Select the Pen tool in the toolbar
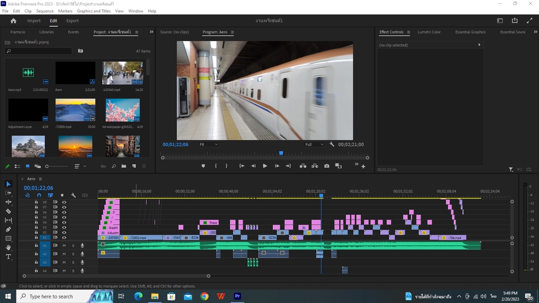Viewport: 539px width, 303px height. (x=8, y=229)
